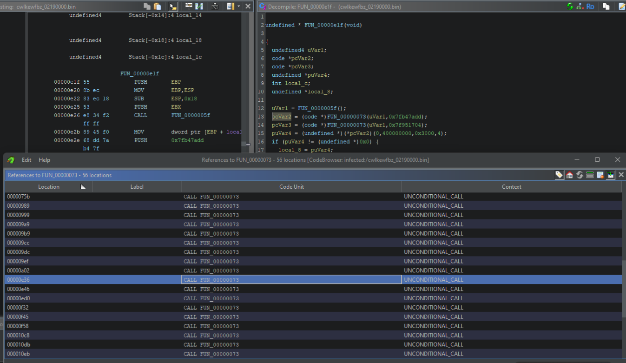Click the FUN_00000e1f label in Listing
Image resolution: width=626 pixels, height=363 pixels.
[x=139, y=73]
